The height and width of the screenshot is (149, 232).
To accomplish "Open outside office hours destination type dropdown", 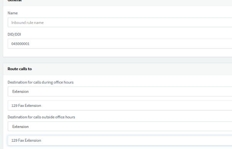I will click(120, 126).
